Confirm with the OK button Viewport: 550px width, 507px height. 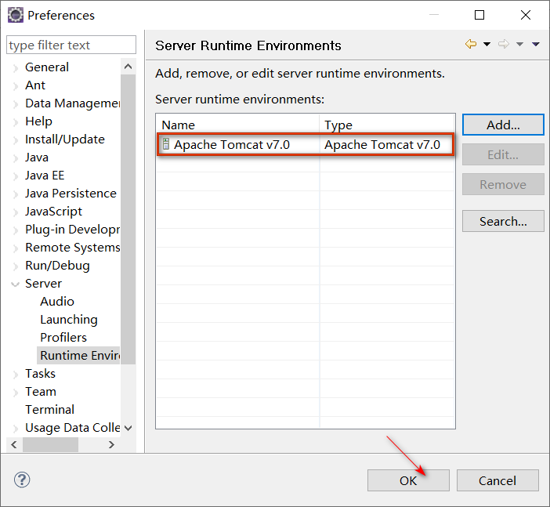[x=408, y=480]
